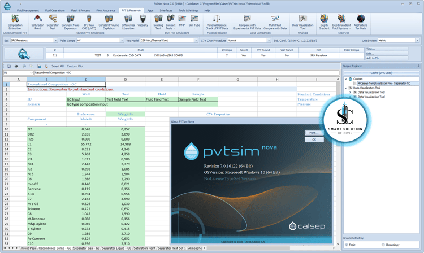Launch the Data Visualization Tool
This screenshot has width=424, height=253.
[302, 22]
